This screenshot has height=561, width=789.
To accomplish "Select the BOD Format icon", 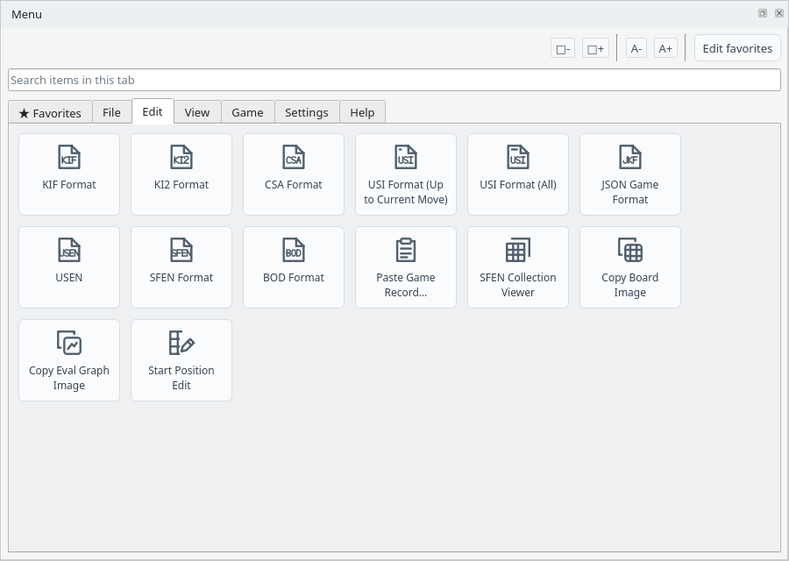I will coord(294,267).
